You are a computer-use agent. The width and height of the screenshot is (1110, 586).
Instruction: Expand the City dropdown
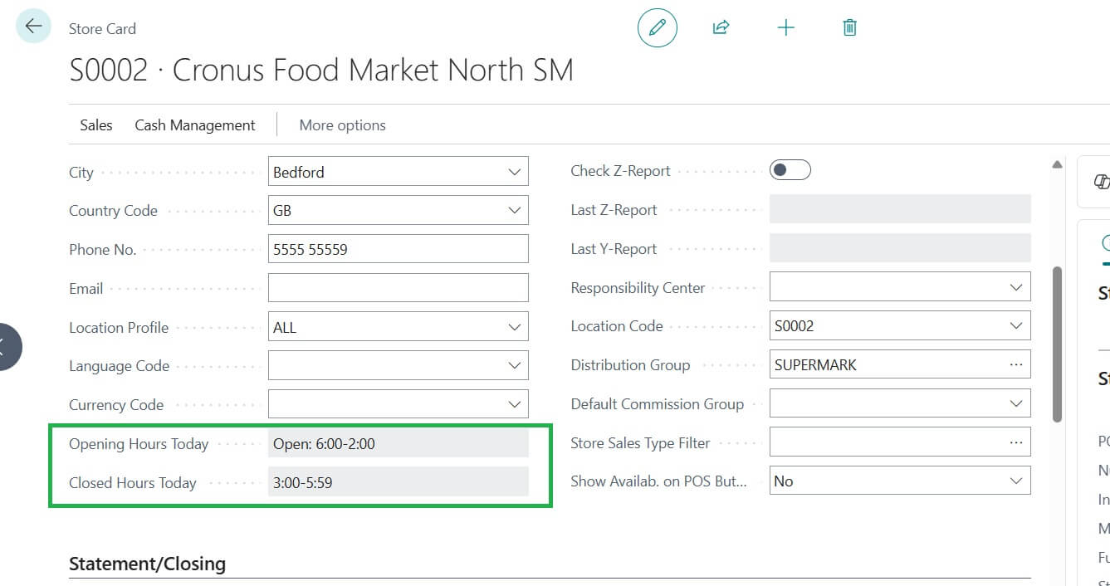514,173
